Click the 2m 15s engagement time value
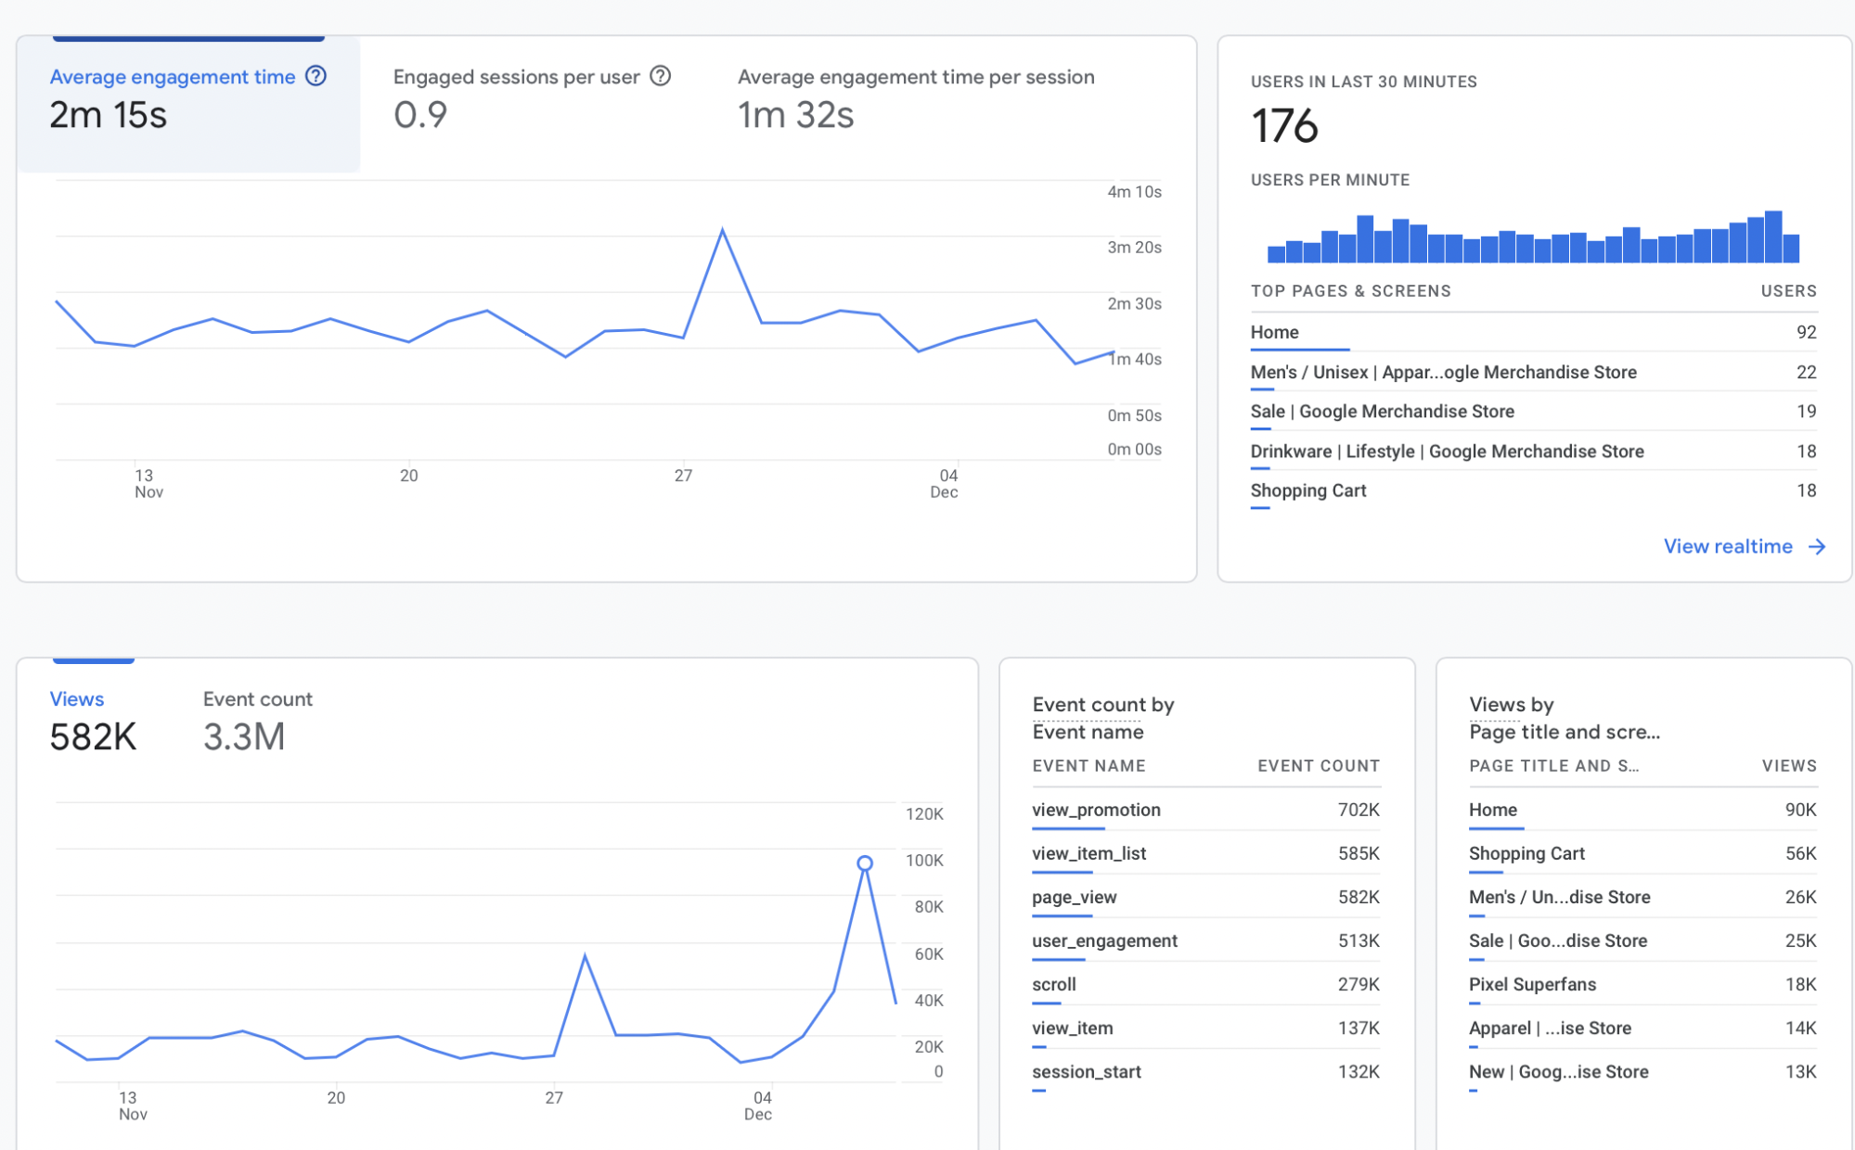Image resolution: width=1855 pixels, height=1150 pixels. point(108,115)
